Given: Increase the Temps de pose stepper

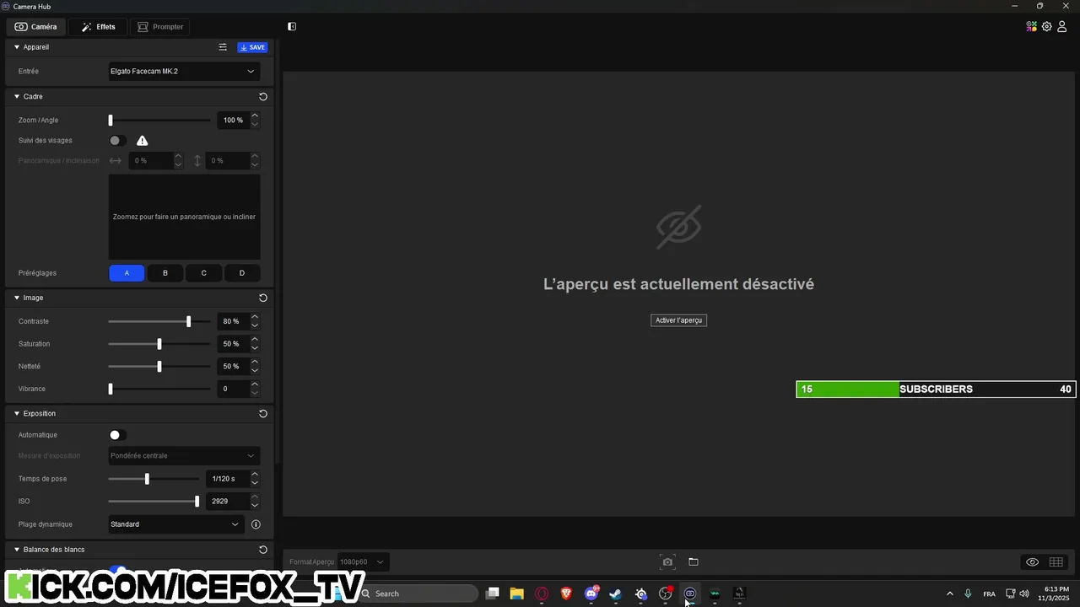Looking at the screenshot, I should [x=255, y=475].
